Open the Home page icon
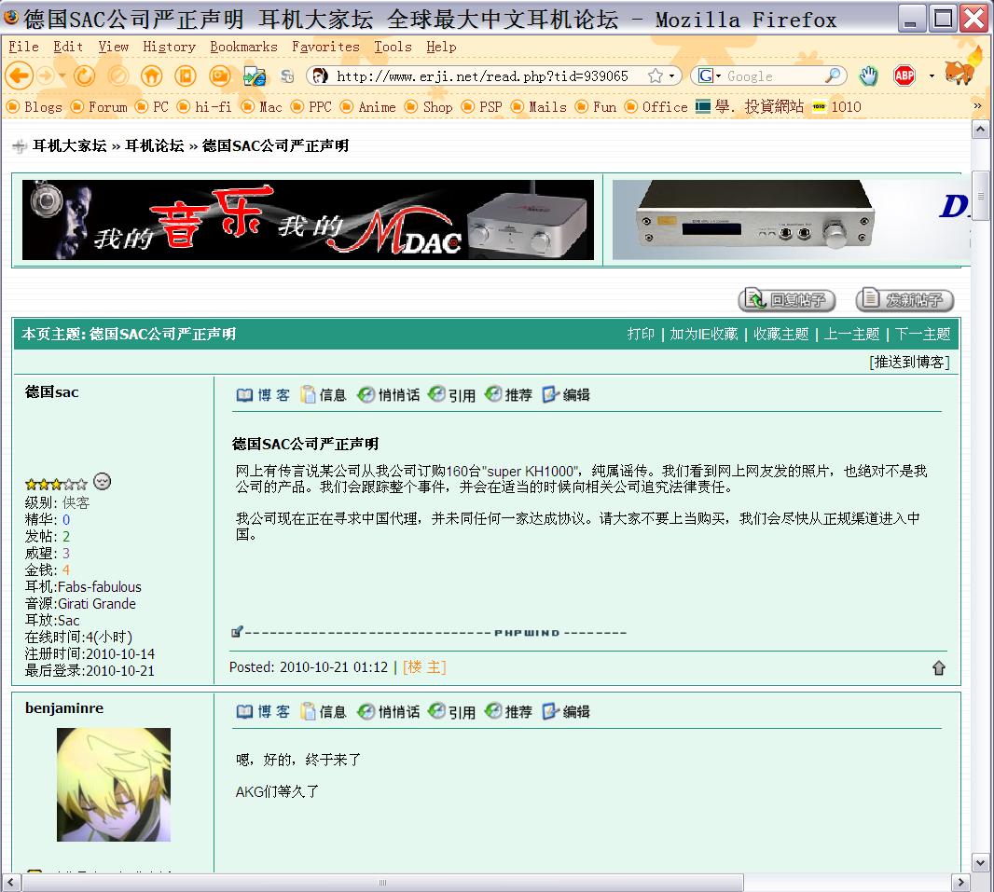994x892 pixels. [x=151, y=76]
